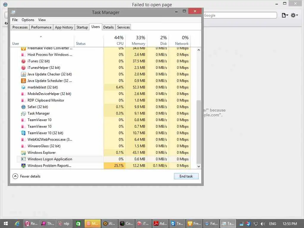304x228 pixels.
Task: Switch to Freemake taskbar button
Action: click(x=194, y=224)
